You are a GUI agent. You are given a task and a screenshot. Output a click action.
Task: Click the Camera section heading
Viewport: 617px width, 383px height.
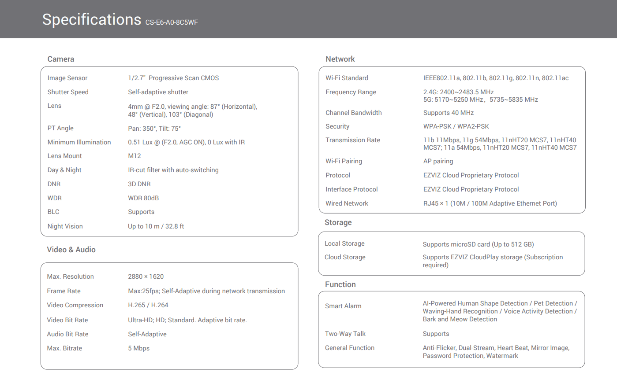pyautogui.click(x=61, y=59)
